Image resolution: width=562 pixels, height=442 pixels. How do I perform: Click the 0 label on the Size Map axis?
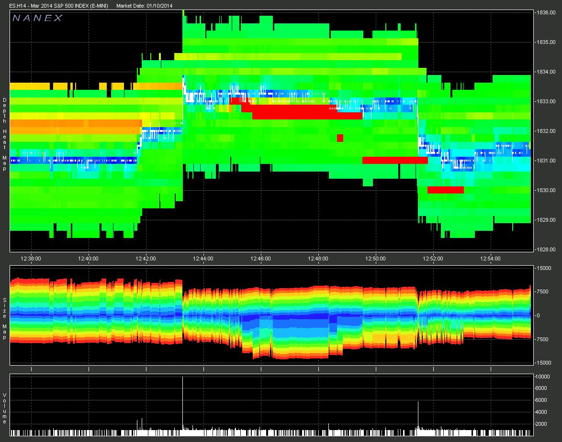pos(538,316)
